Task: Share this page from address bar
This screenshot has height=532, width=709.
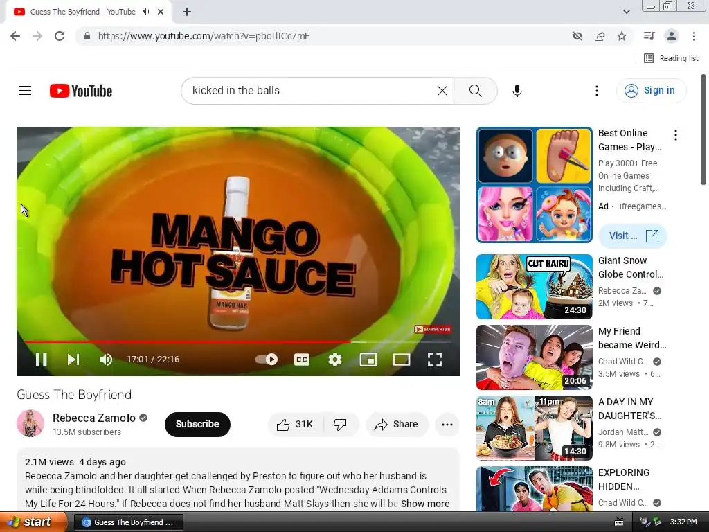Action: tap(600, 36)
